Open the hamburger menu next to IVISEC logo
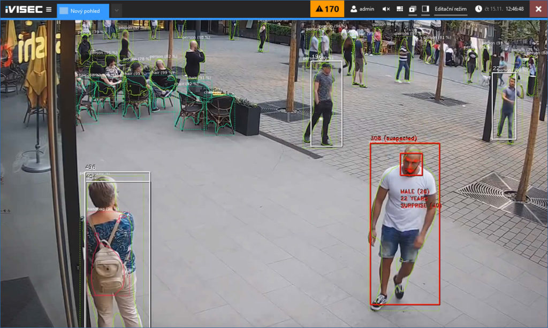The height and width of the screenshot is (328, 548). point(49,10)
